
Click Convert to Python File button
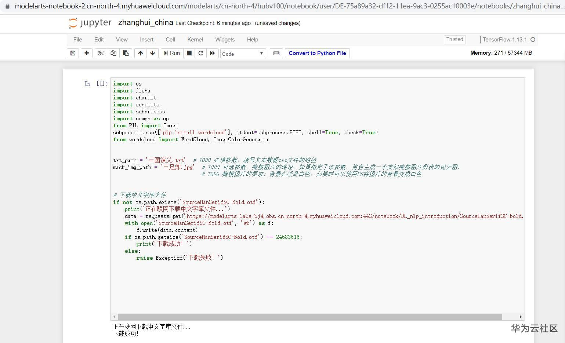(317, 53)
